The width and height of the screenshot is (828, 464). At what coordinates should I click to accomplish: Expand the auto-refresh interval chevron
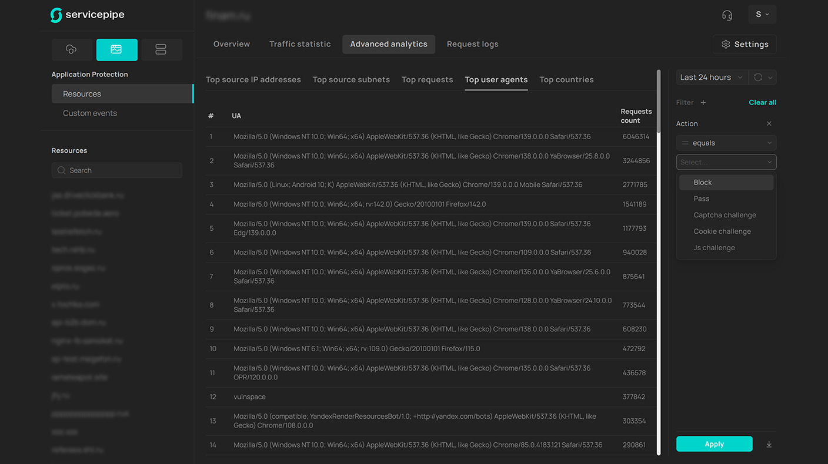click(x=770, y=78)
